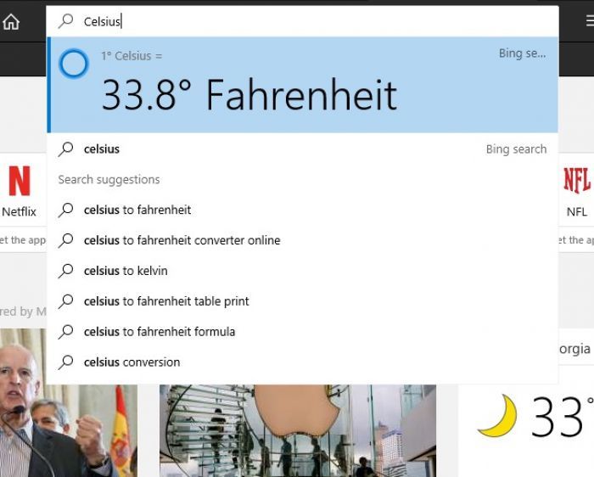594x477 pixels.
Task: Select celsius to fahrenheit table print
Action: point(302,301)
